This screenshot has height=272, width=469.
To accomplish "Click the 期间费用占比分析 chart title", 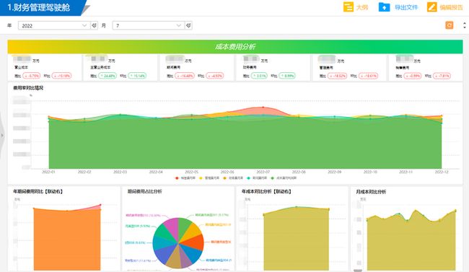I will point(144,191).
